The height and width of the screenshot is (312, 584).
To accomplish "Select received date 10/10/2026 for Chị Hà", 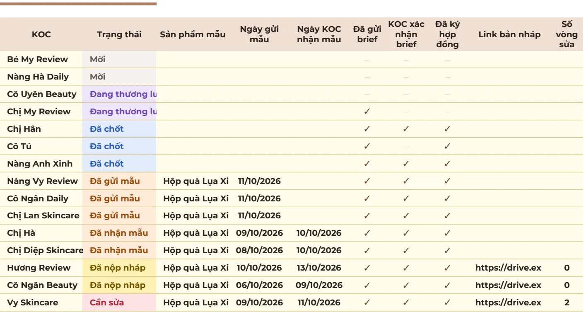I will [319, 233].
